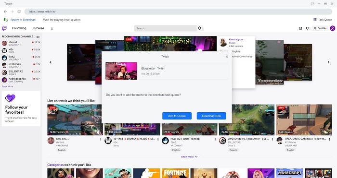
Task: Focus the Twitch search field
Action: 165,28
